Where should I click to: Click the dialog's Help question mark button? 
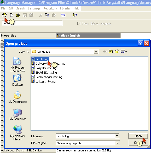140,43
